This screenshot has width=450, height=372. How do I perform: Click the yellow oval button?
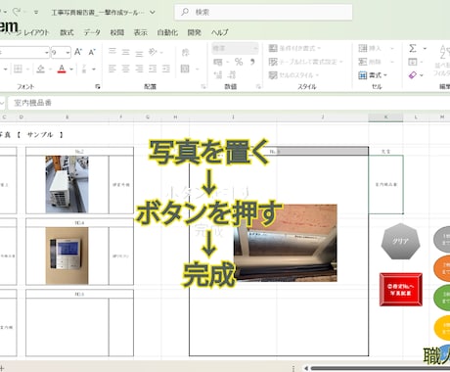442,328
